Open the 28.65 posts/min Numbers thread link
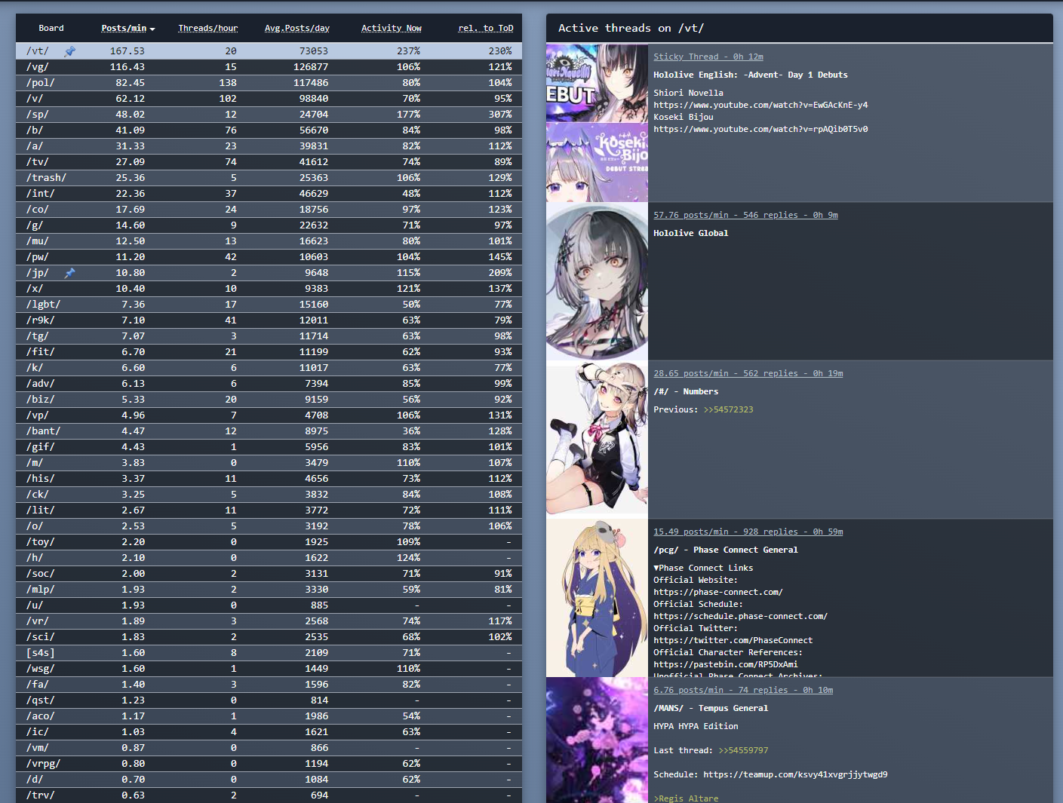 [x=748, y=373]
